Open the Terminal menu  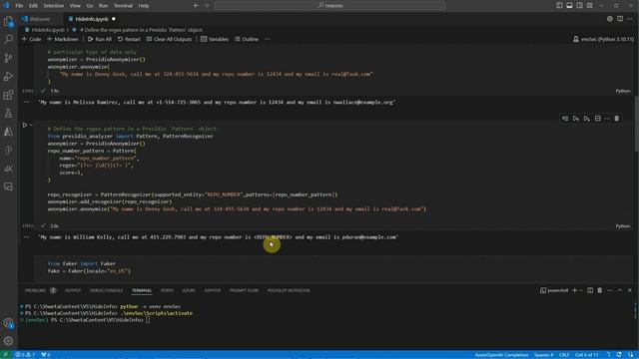point(123,6)
